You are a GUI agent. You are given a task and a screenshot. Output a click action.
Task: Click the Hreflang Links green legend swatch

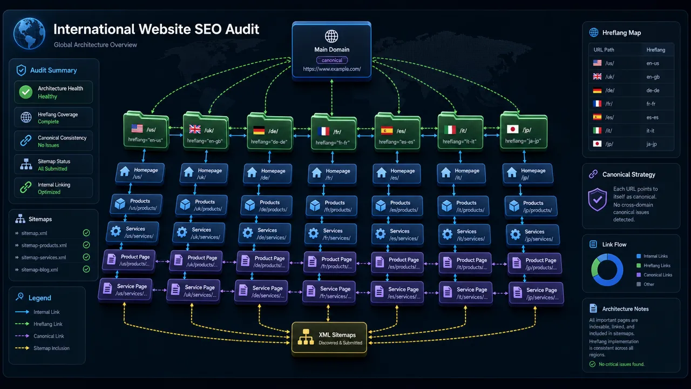(x=639, y=265)
